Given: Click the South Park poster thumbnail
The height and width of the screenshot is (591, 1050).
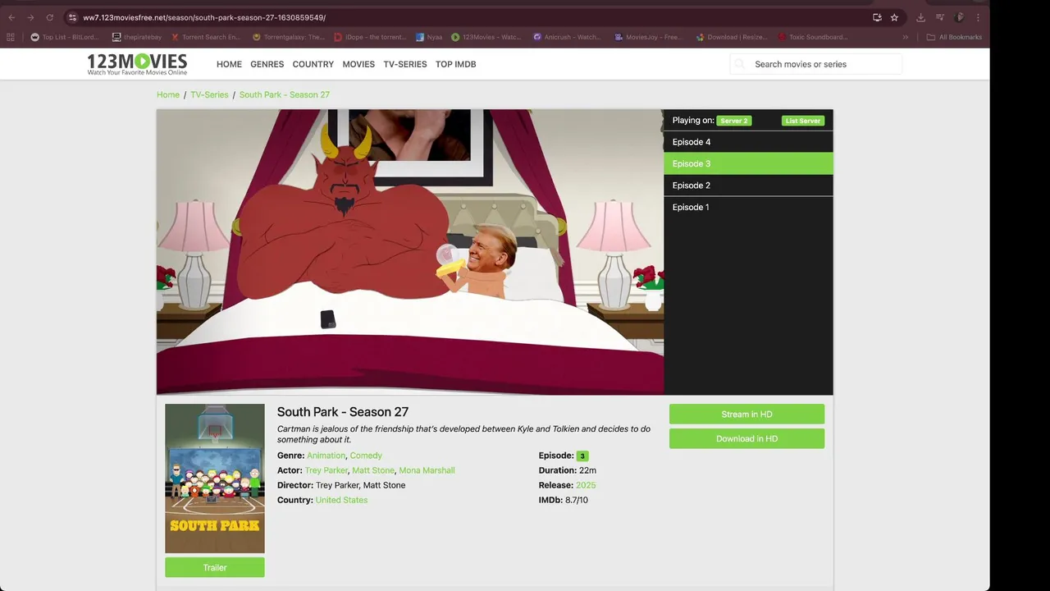Looking at the screenshot, I should coord(215,479).
